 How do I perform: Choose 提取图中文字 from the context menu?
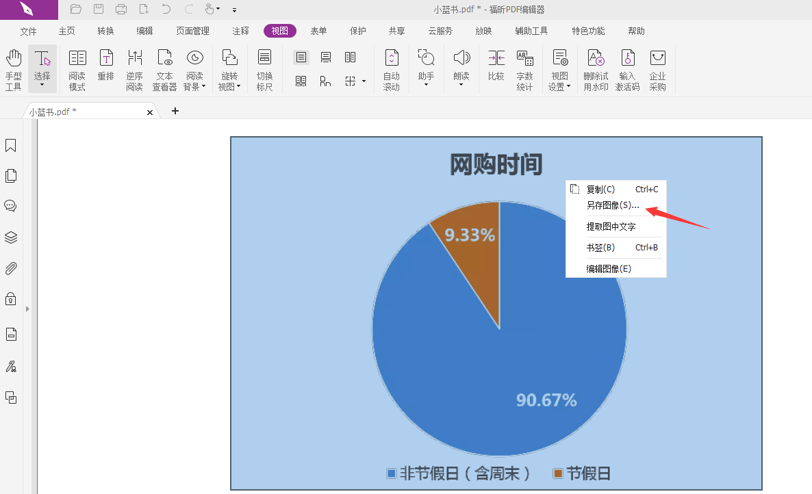[609, 226]
